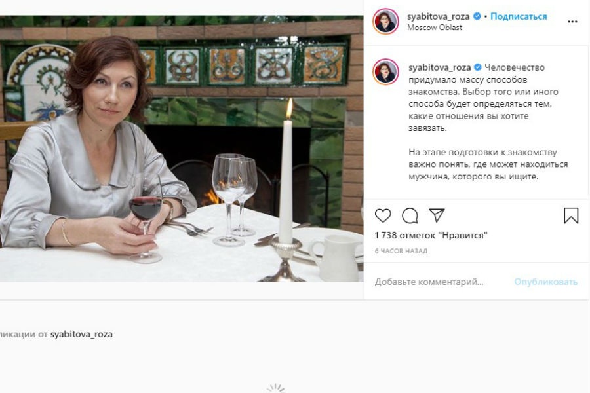590x393 pixels.
Task: Click the caption text about знакомства
Action: [x=482, y=98]
